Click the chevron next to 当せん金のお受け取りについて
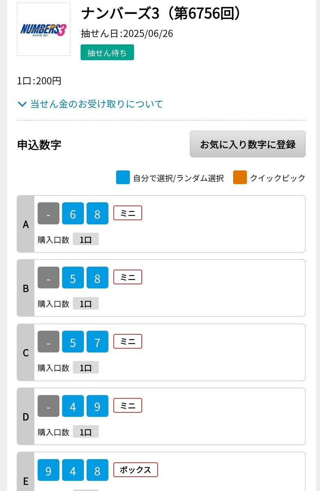This screenshot has width=320, height=491. 22,104
